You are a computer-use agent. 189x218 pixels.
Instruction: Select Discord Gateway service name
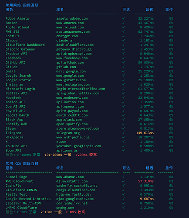(x=20, y=49)
